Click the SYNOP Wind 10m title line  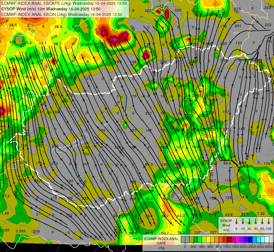click(51, 9)
